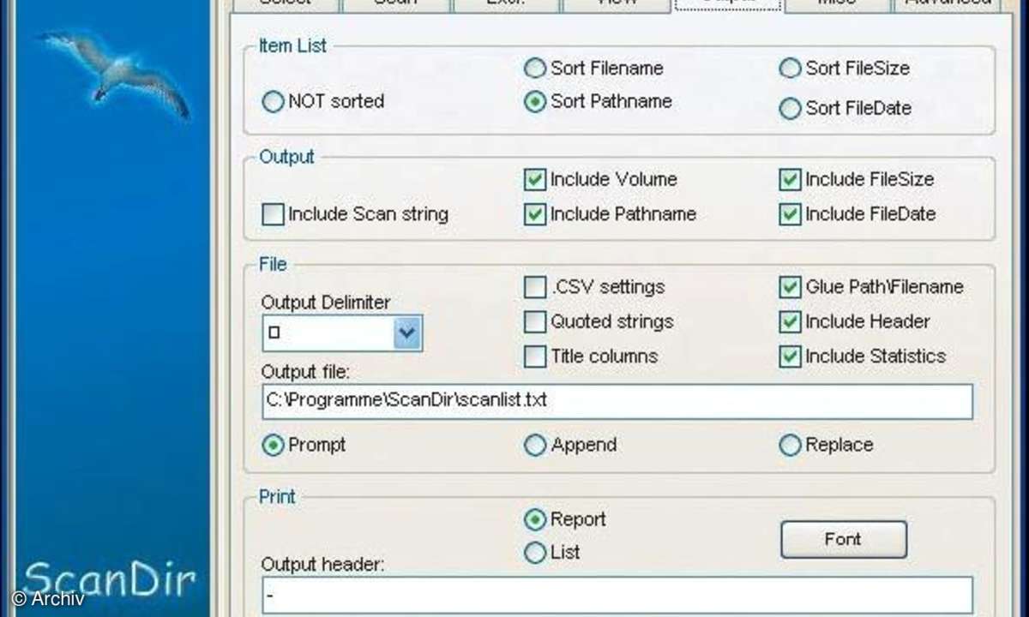Select Sort Pathname radio button
Image resolution: width=1029 pixels, height=617 pixels.
click(x=535, y=102)
